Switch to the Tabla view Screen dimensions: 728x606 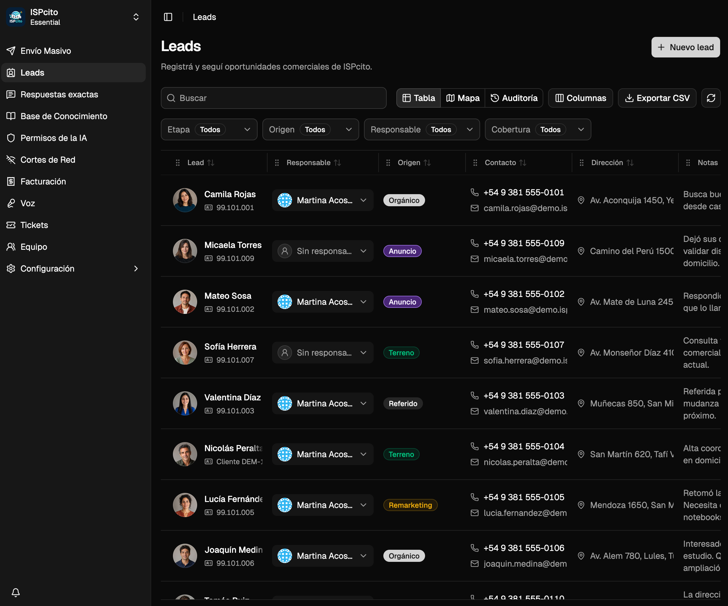point(419,98)
